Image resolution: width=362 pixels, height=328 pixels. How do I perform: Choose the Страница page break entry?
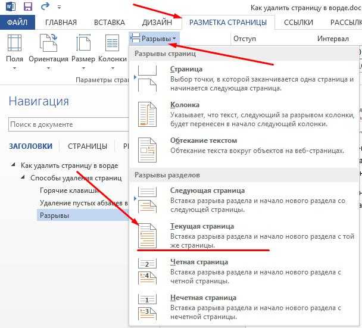click(245, 79)
